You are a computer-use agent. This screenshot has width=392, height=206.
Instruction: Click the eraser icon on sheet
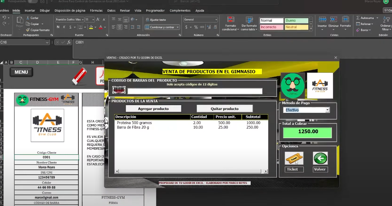click(x=79, y=76)
